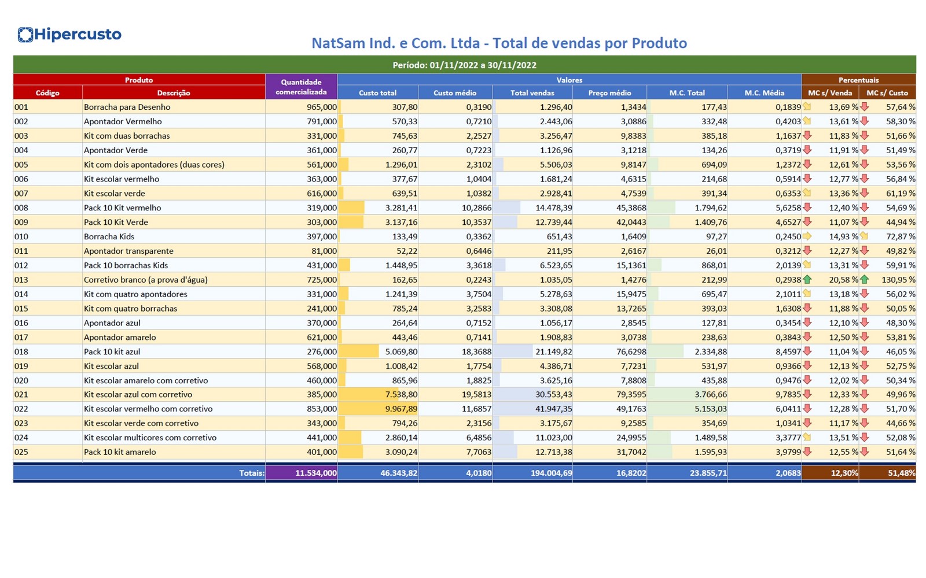
Task: Click yellow right arrow beside 14,93 %
Action: click(807, 236)
